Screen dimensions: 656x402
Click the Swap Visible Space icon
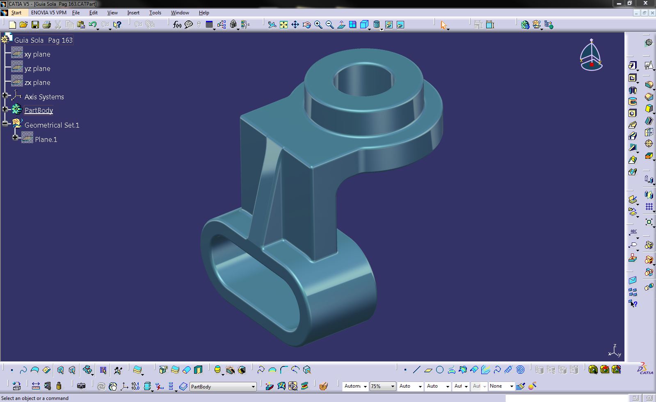click(400, 25)
